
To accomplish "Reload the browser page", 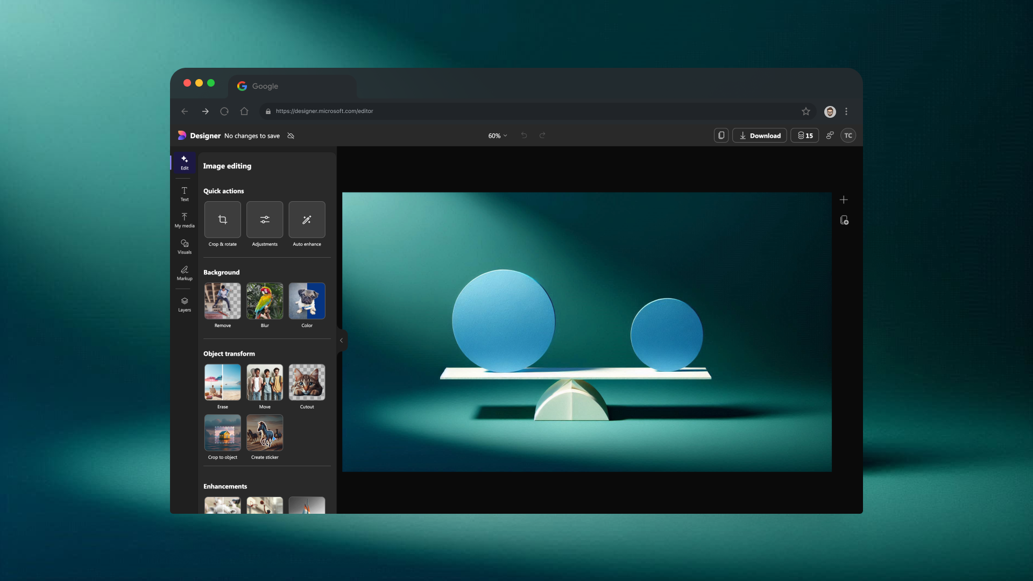I will click(x=224, y=111).
